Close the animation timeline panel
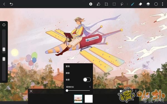Viewport: 167px width, 104px height. (x=31, y=91)
